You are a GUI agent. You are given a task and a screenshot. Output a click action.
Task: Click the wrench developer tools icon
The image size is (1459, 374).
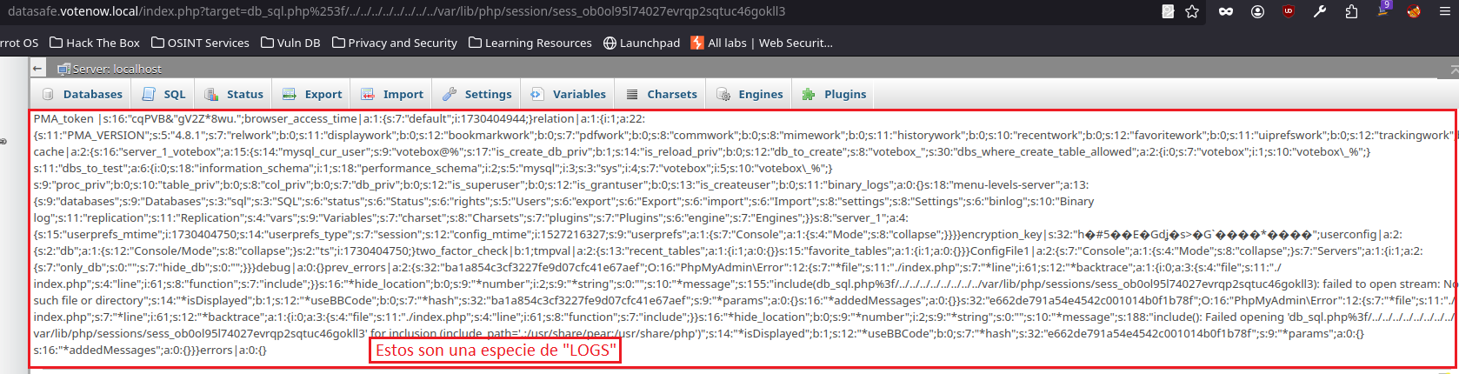tap(1320, 11)
